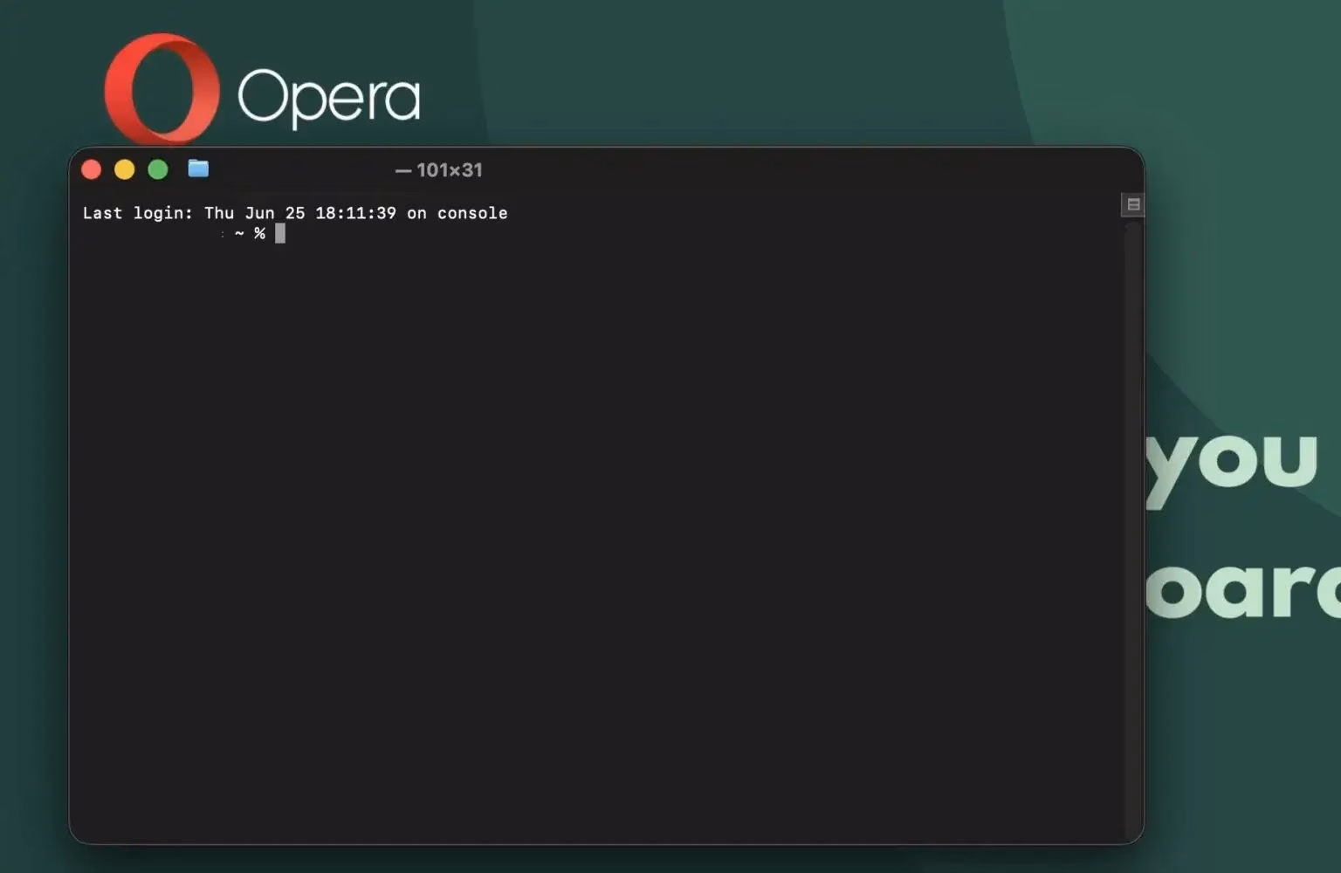This screenshot has height=873, width=1341.
Task: Click the percent sign of the shell prompt
Action: click(x=259, y=233)
